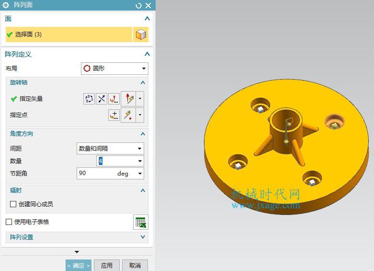Open the point dialog icon
Screen dimensions: 374x271
coord(114,115)
